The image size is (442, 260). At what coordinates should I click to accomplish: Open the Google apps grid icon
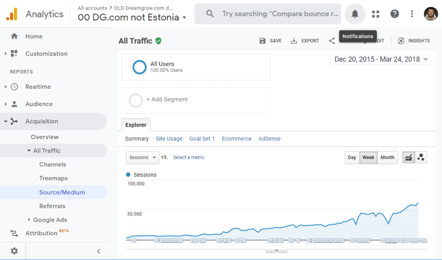coord(376,14)
